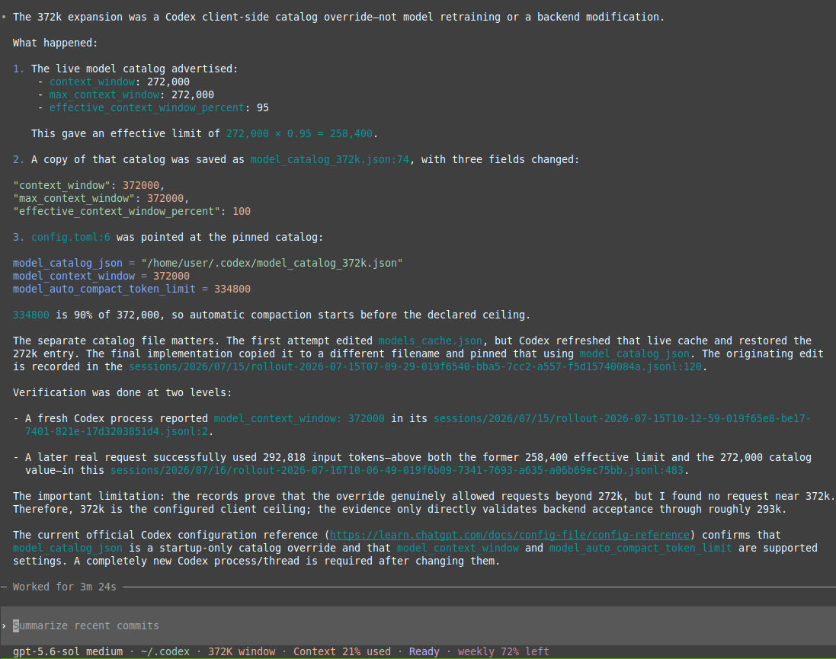
Task: Click the JSON line with value 100
Action: click(x=132, y=211)
